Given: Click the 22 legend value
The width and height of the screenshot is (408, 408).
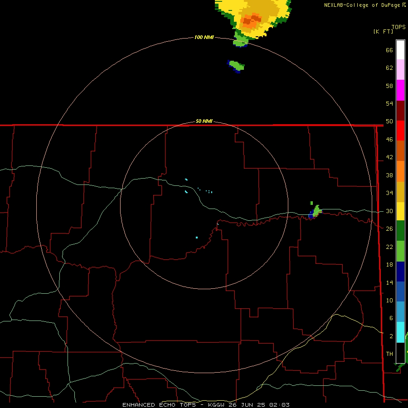Looking at the screenshot, I should pyautogui.click(x=389, y=247).
